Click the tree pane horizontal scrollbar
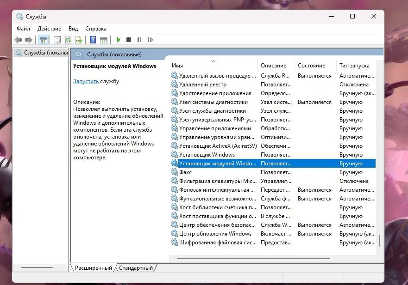The height and width of the screenshot is (285, 408). point(37,267)
